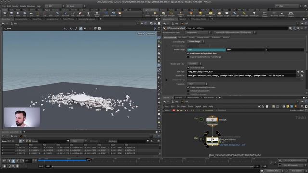Click the play forward button
Image resolution: width=308 pixels, height=173 pixels.
[17, 161]
